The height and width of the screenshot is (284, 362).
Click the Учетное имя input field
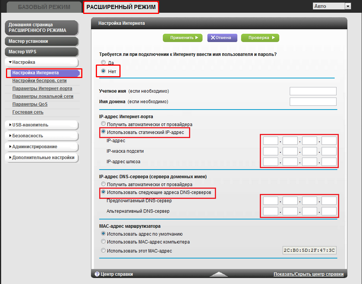coord(313,91)
